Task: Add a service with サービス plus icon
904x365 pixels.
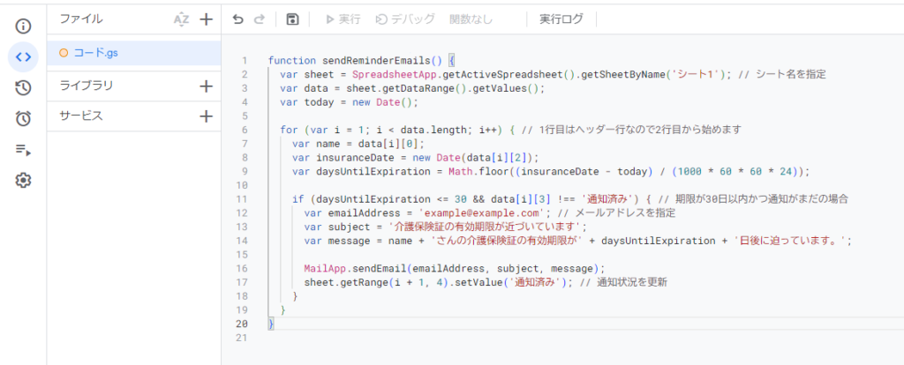Action: click(x=206, y=116)
